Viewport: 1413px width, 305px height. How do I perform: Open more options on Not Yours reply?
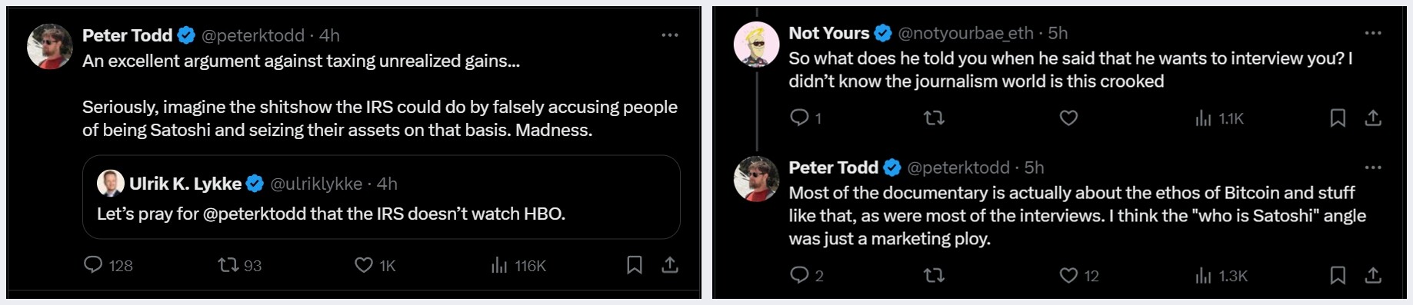coord(1373,33)
